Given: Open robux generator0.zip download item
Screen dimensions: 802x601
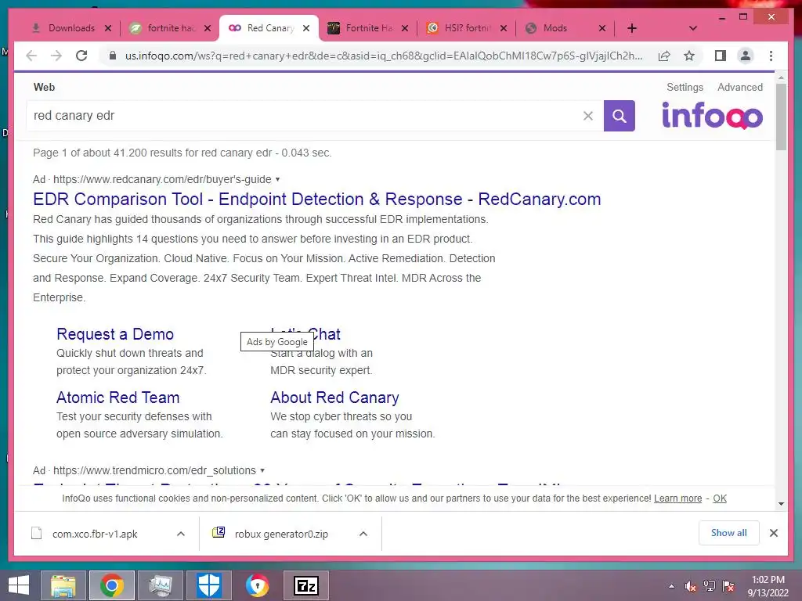Looking at the screenshot, I should click(x=281, y=534).
